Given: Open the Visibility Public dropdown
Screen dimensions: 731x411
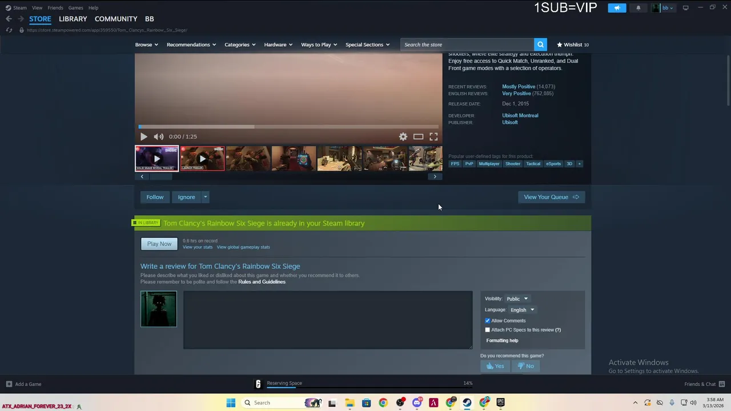Looking at the screenshot, I should pyautogui.click(x=517, y=299).
